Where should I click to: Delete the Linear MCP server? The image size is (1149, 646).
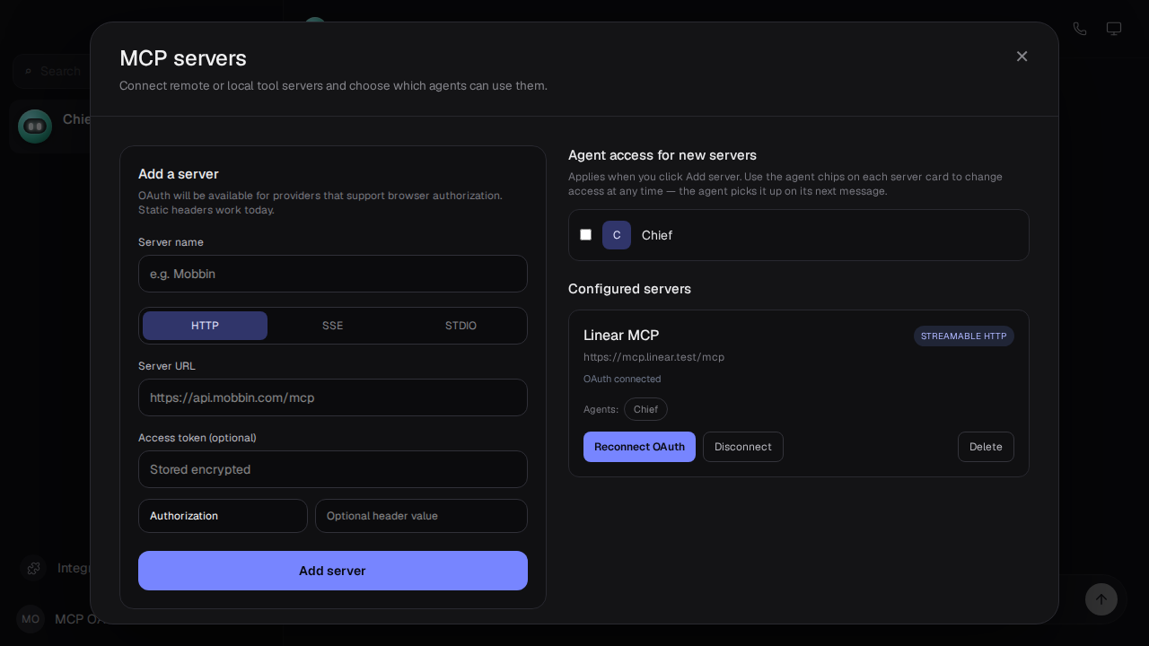[986, 447]
